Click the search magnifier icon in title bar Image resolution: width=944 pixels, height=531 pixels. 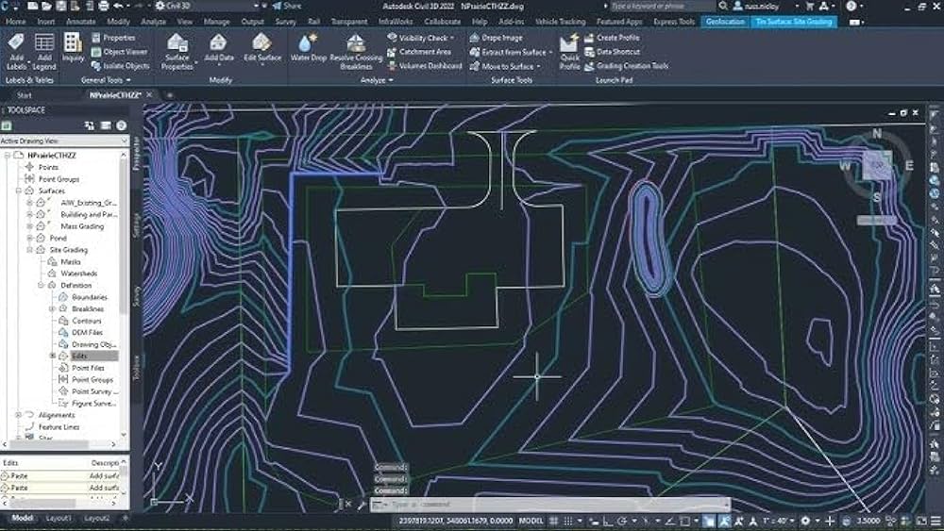click(723, 6)
